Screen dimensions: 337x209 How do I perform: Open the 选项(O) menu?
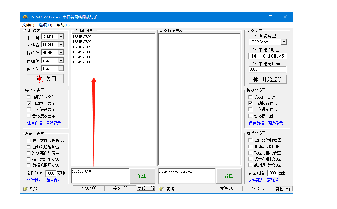pos(45,25)
